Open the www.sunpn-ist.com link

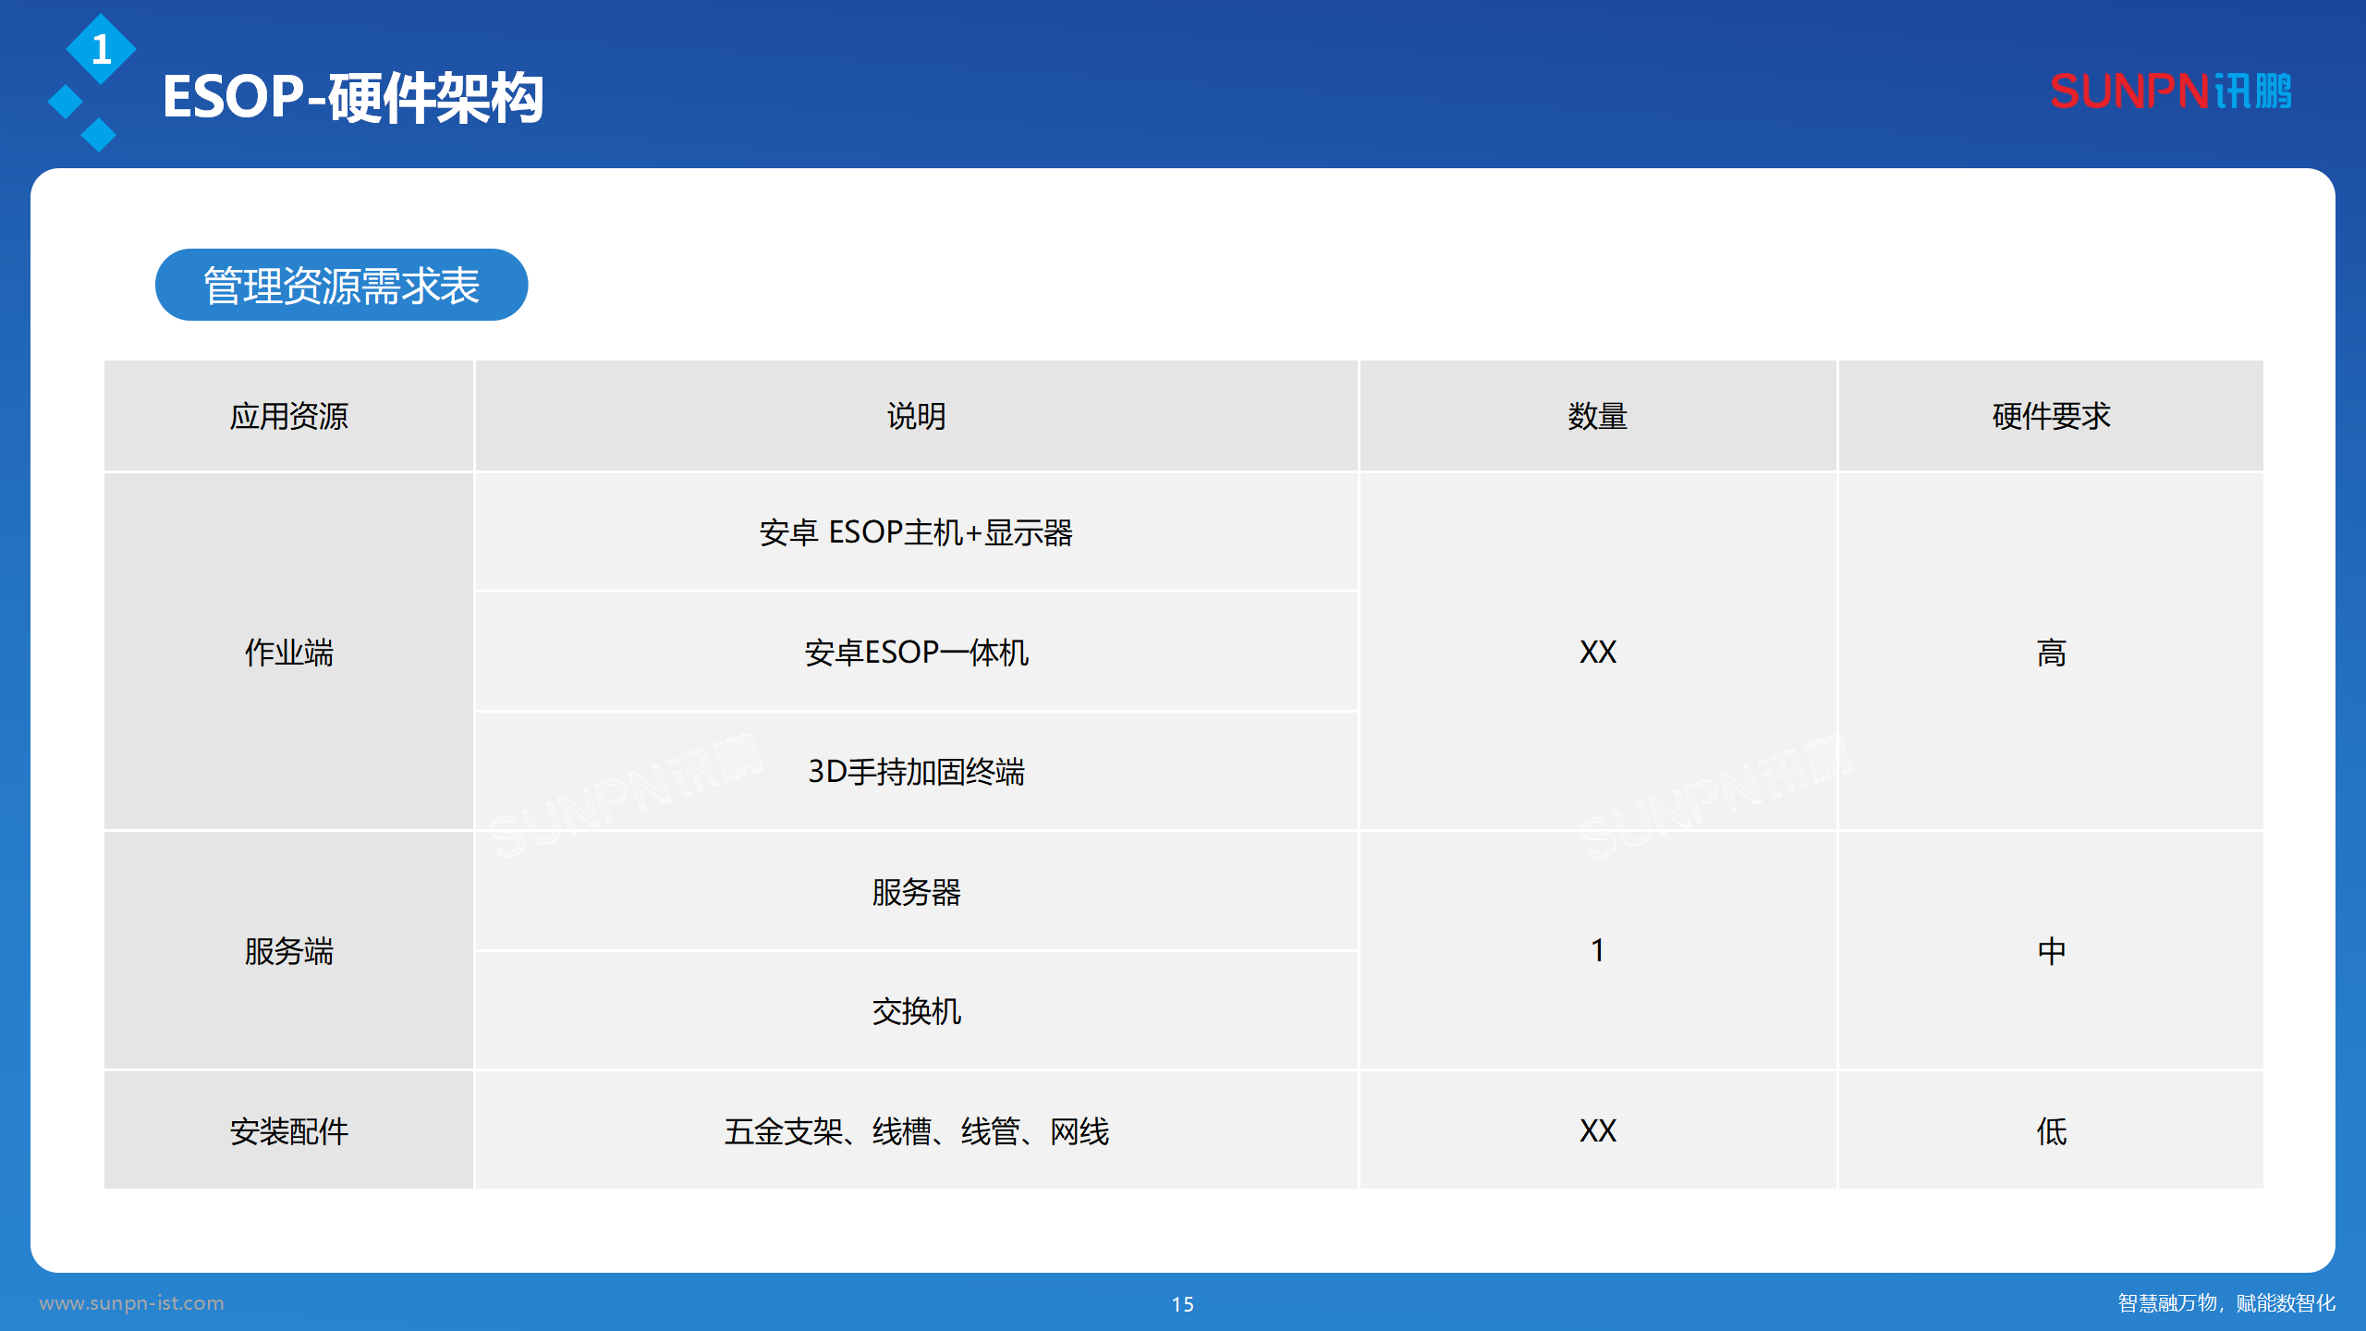[x=132, y=1303]
